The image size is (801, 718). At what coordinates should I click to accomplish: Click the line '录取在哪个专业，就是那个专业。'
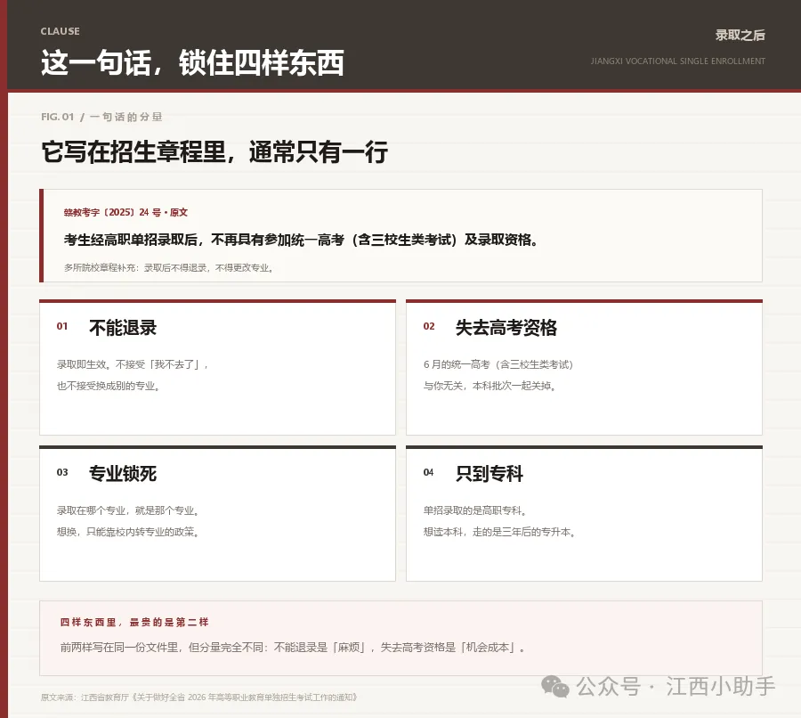tap(127, 511)
